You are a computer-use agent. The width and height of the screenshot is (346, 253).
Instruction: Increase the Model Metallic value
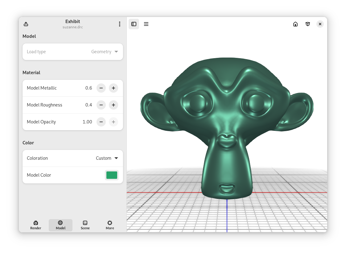113,88
